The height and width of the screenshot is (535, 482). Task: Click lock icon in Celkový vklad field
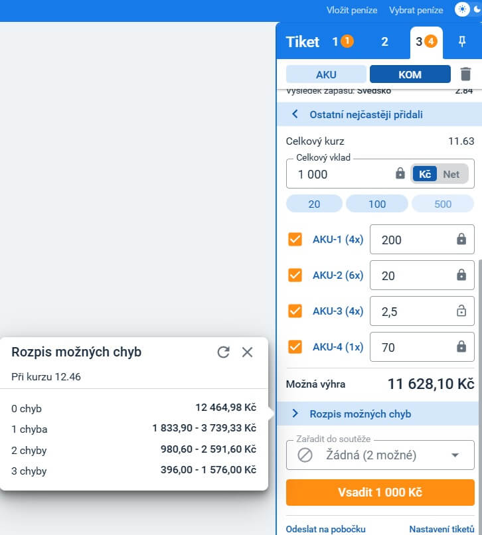pos(400,173)
